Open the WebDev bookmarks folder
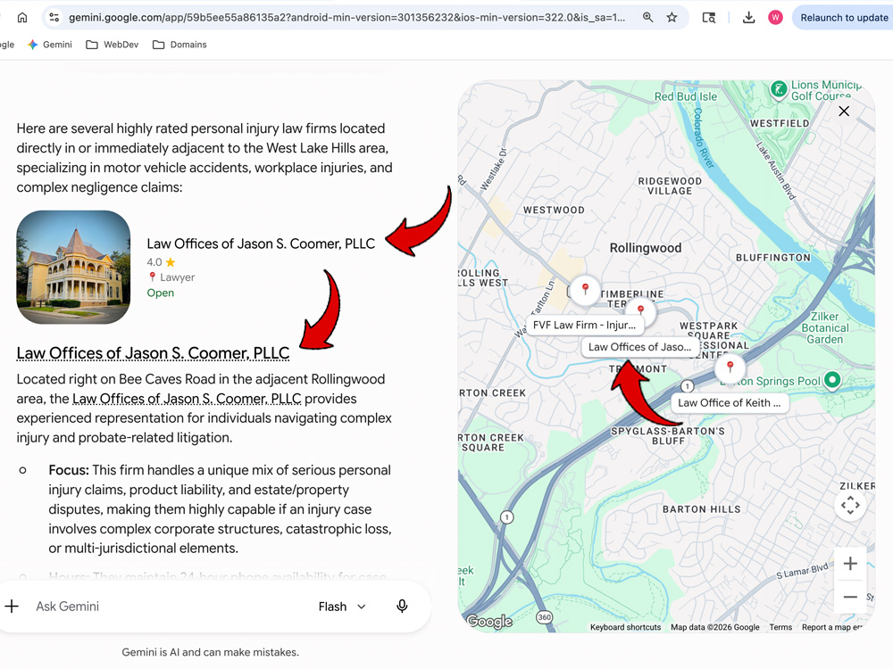Screen dimensions: 893x669 (113, 45)
